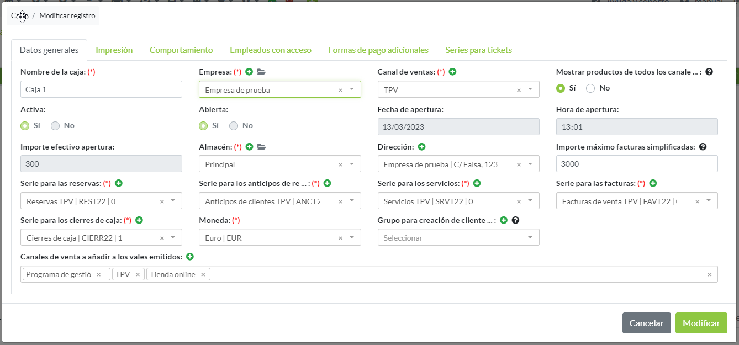Click help icon for Mostrar productos de todos los canales

(709, 72)
